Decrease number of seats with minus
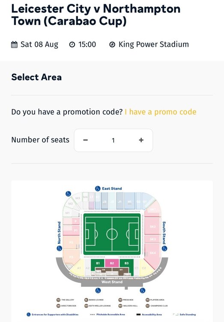The height and width of the screenshot is (322, 224). click(86, 140)
